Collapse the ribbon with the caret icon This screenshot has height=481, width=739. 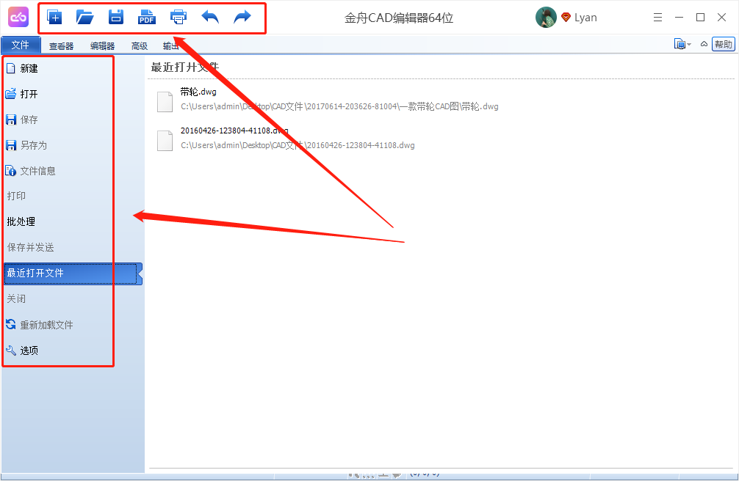click(x=704, y=44)
